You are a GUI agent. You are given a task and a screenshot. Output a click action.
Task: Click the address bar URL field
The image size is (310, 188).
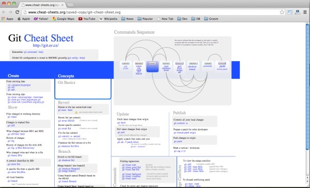pos(150,12)
